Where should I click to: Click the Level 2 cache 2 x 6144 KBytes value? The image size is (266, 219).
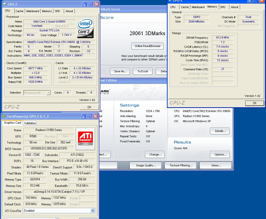pos(82,78)
